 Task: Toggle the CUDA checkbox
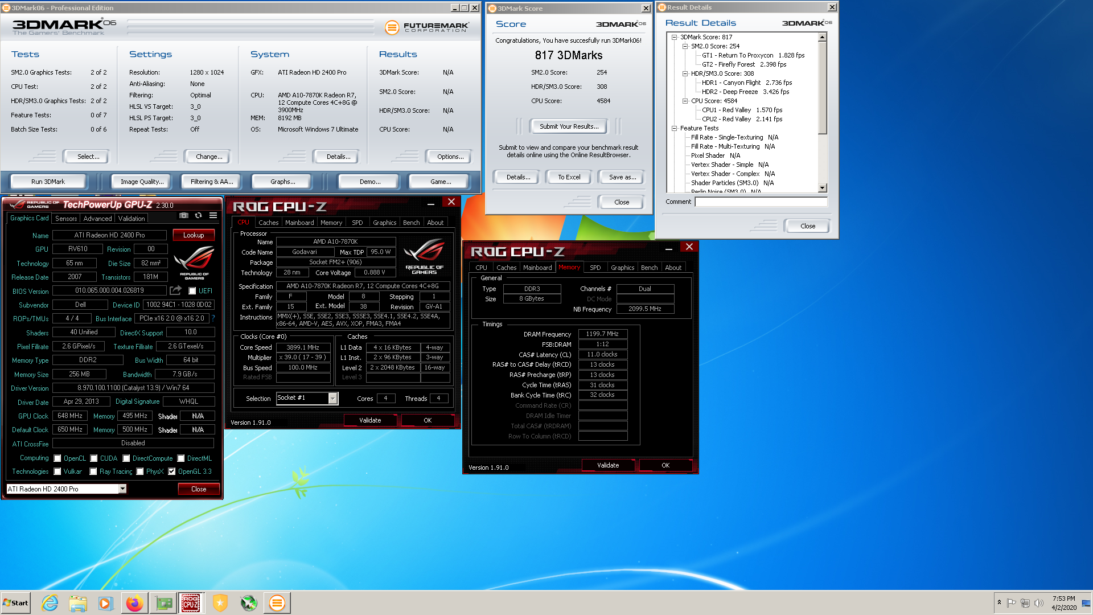[94, 458]
